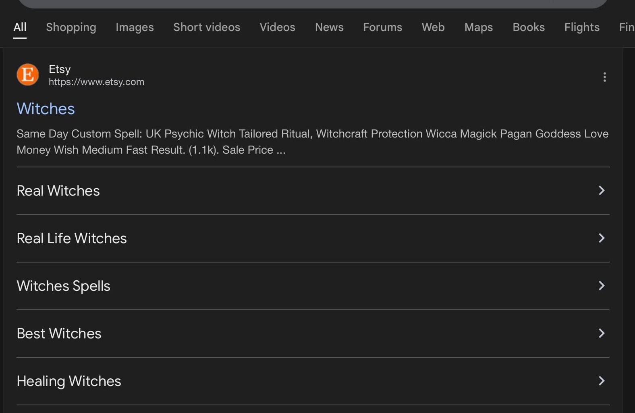Image resolution: width=635 pixels, height=413 pixels.
Task: Go to the Videos tab
Action: [277, 27]
